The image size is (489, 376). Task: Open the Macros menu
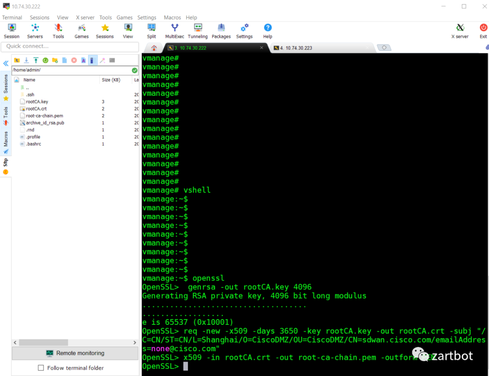coord(172,18)
